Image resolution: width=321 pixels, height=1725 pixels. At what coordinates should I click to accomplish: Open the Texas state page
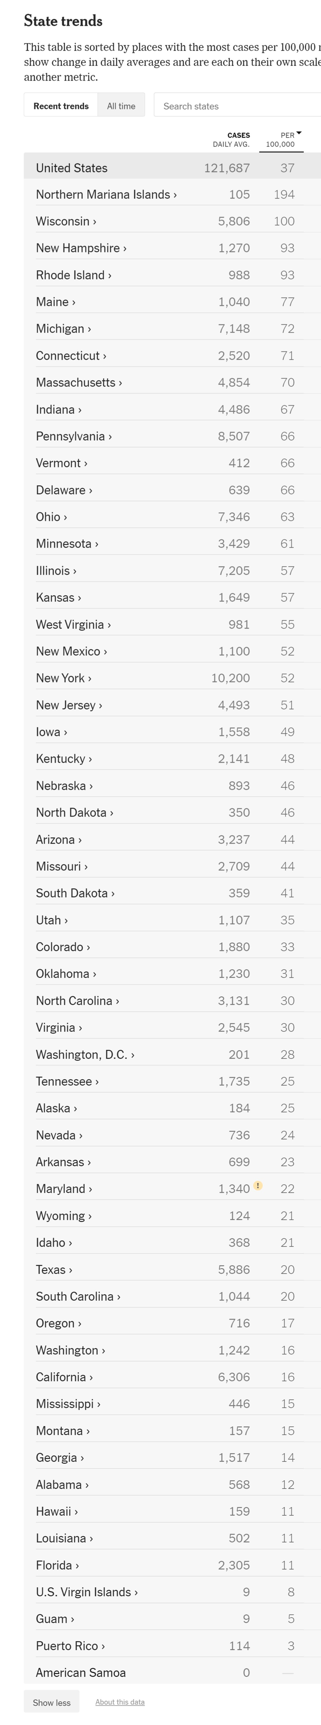click(54, 1269)
